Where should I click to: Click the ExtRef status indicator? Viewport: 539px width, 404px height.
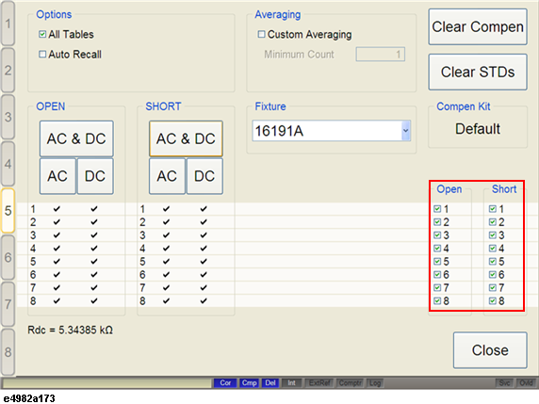tap(319, 382)
